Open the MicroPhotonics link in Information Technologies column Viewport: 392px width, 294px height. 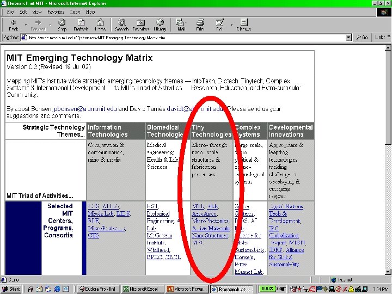(107, 228)
